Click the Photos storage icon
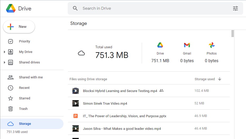The width and height of the screenshot is (246, 139). point(212,45)
